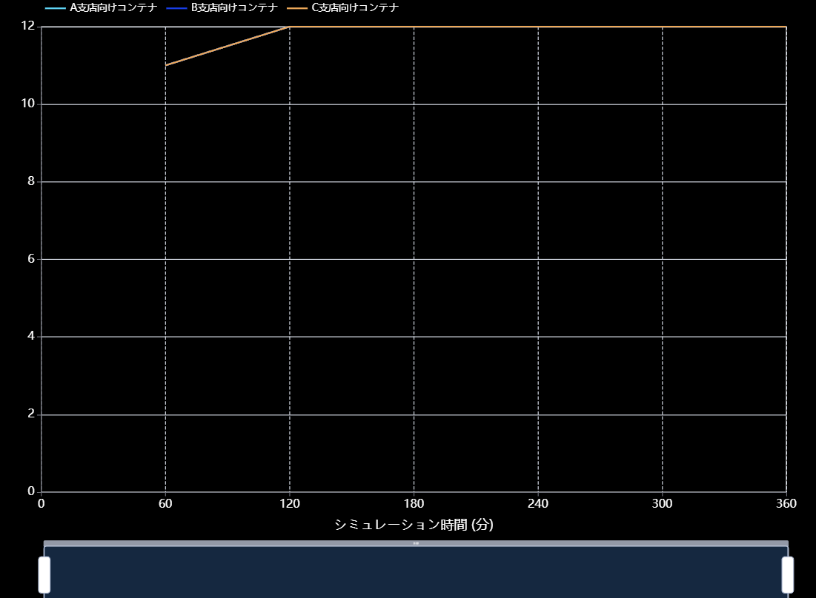The height and width of the screenshot is (598, 816).
Task: Click the 300 tick label on the x-axis
Action: [x=662, y=504]
